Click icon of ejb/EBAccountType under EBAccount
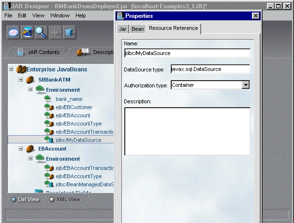This screenshot has height=223, width=294. [x=49, y=176]
